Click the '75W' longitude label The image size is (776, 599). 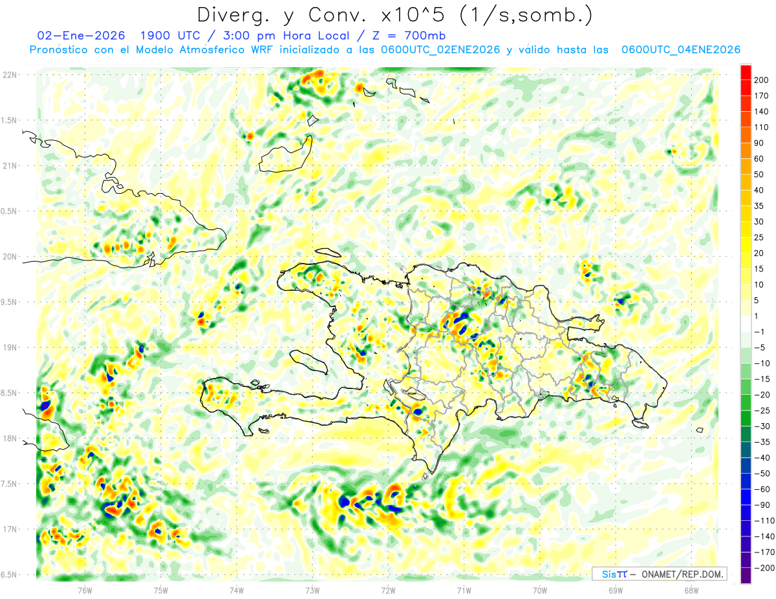pos(161,590)
